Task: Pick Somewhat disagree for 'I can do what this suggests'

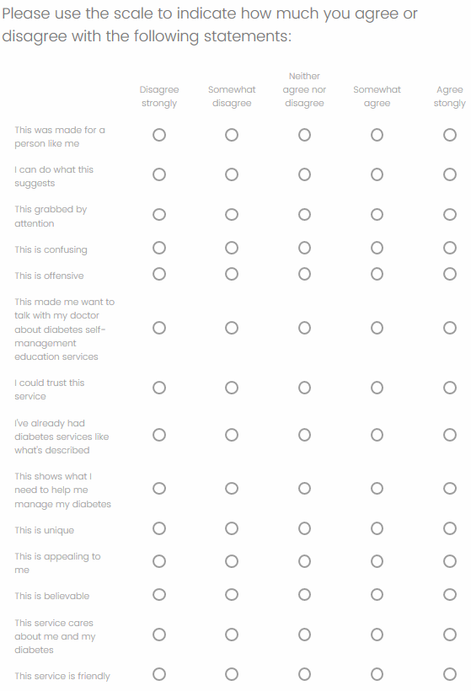Action: point(232,174)
